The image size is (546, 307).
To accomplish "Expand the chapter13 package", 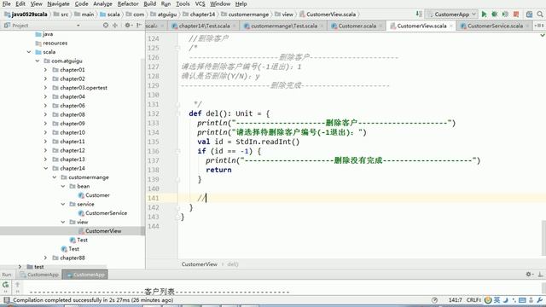I will pos(45,159).
